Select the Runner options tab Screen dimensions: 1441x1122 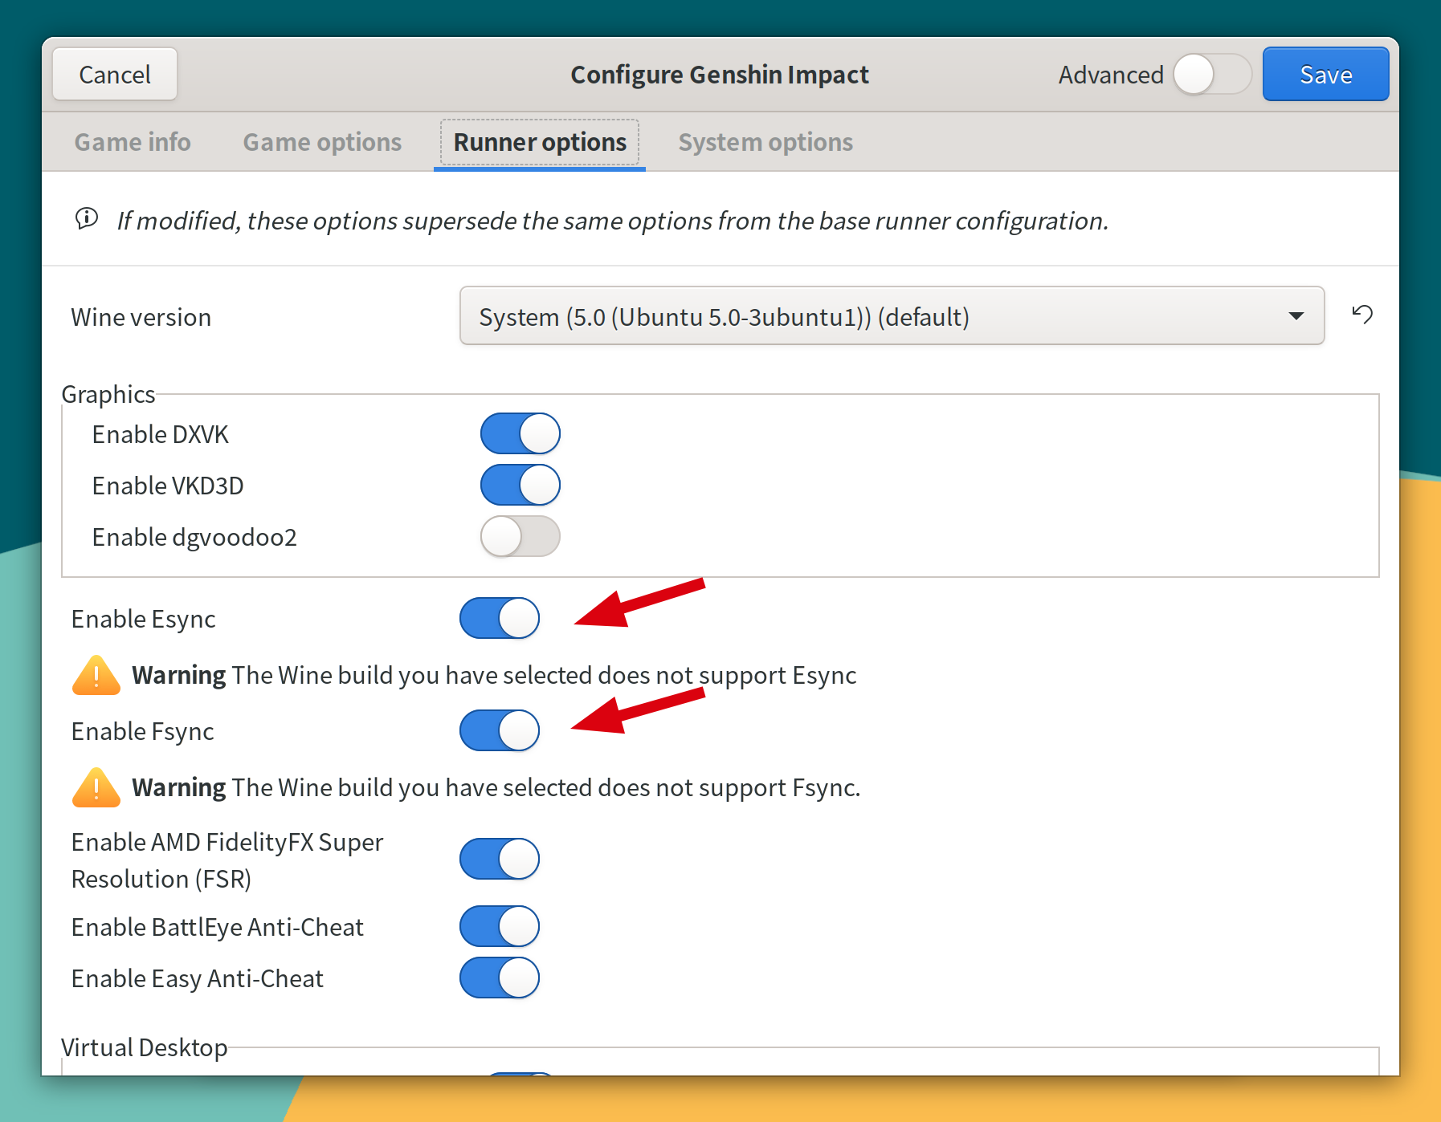click(540, 142)
